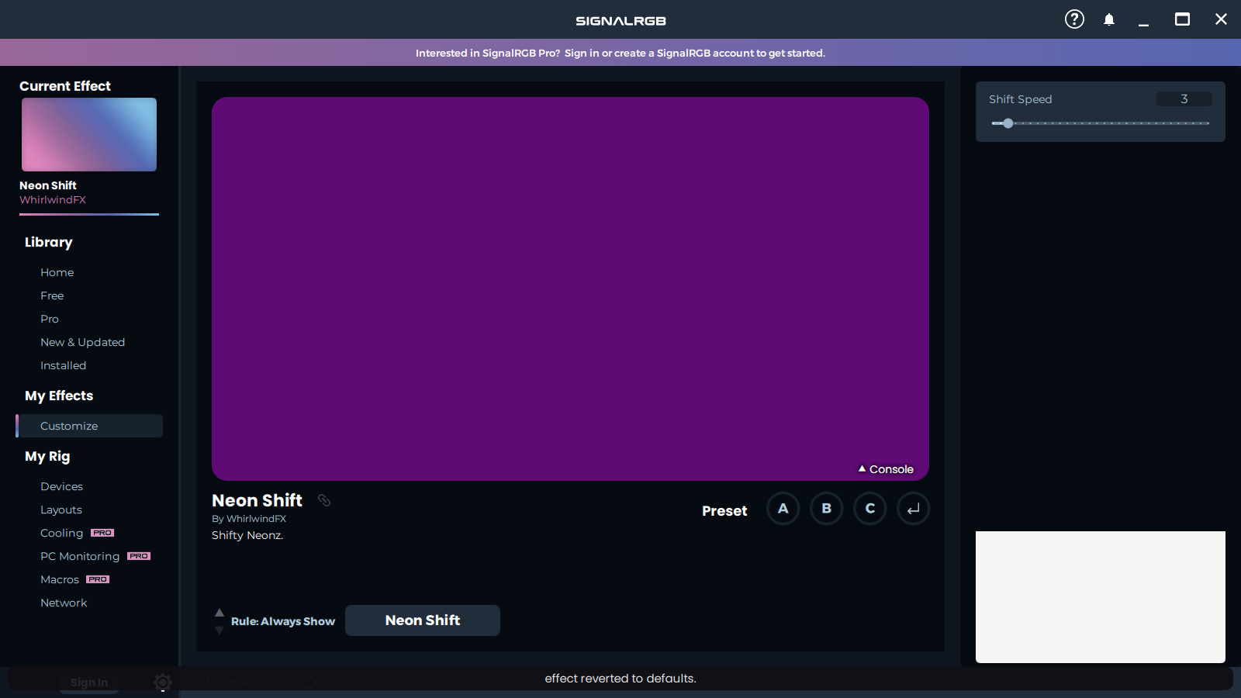Select preset C
The image size is (1241, 698).
[870, 509]
